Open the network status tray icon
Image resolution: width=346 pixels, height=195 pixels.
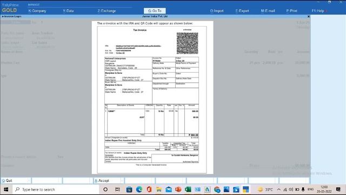tap(285, 190)
